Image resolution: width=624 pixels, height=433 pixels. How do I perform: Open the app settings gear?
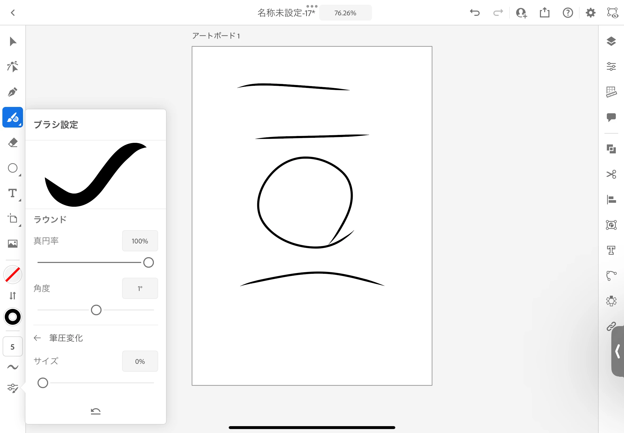point(590,13)
